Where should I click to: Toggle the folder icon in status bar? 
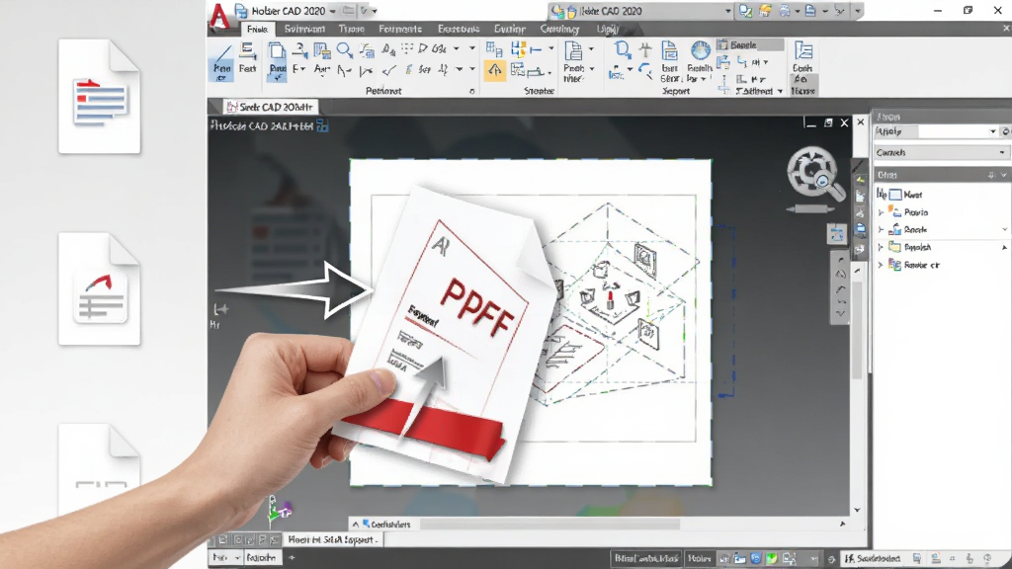(739, 558)
